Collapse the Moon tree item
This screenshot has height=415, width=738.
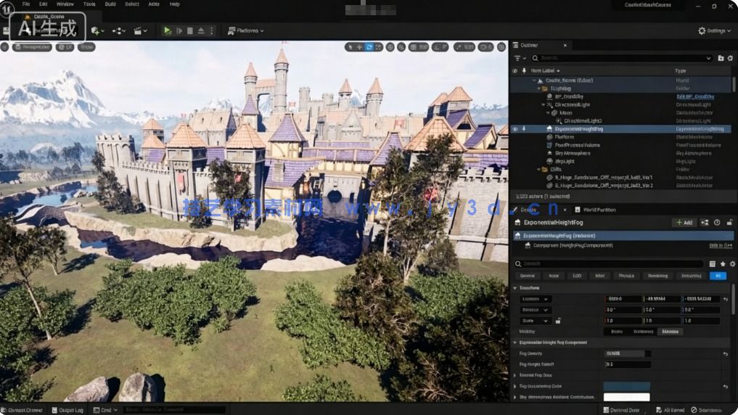[547, 113]
